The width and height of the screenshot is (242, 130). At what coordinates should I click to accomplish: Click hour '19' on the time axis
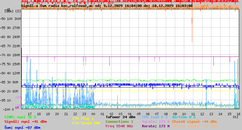click(48, 114)
